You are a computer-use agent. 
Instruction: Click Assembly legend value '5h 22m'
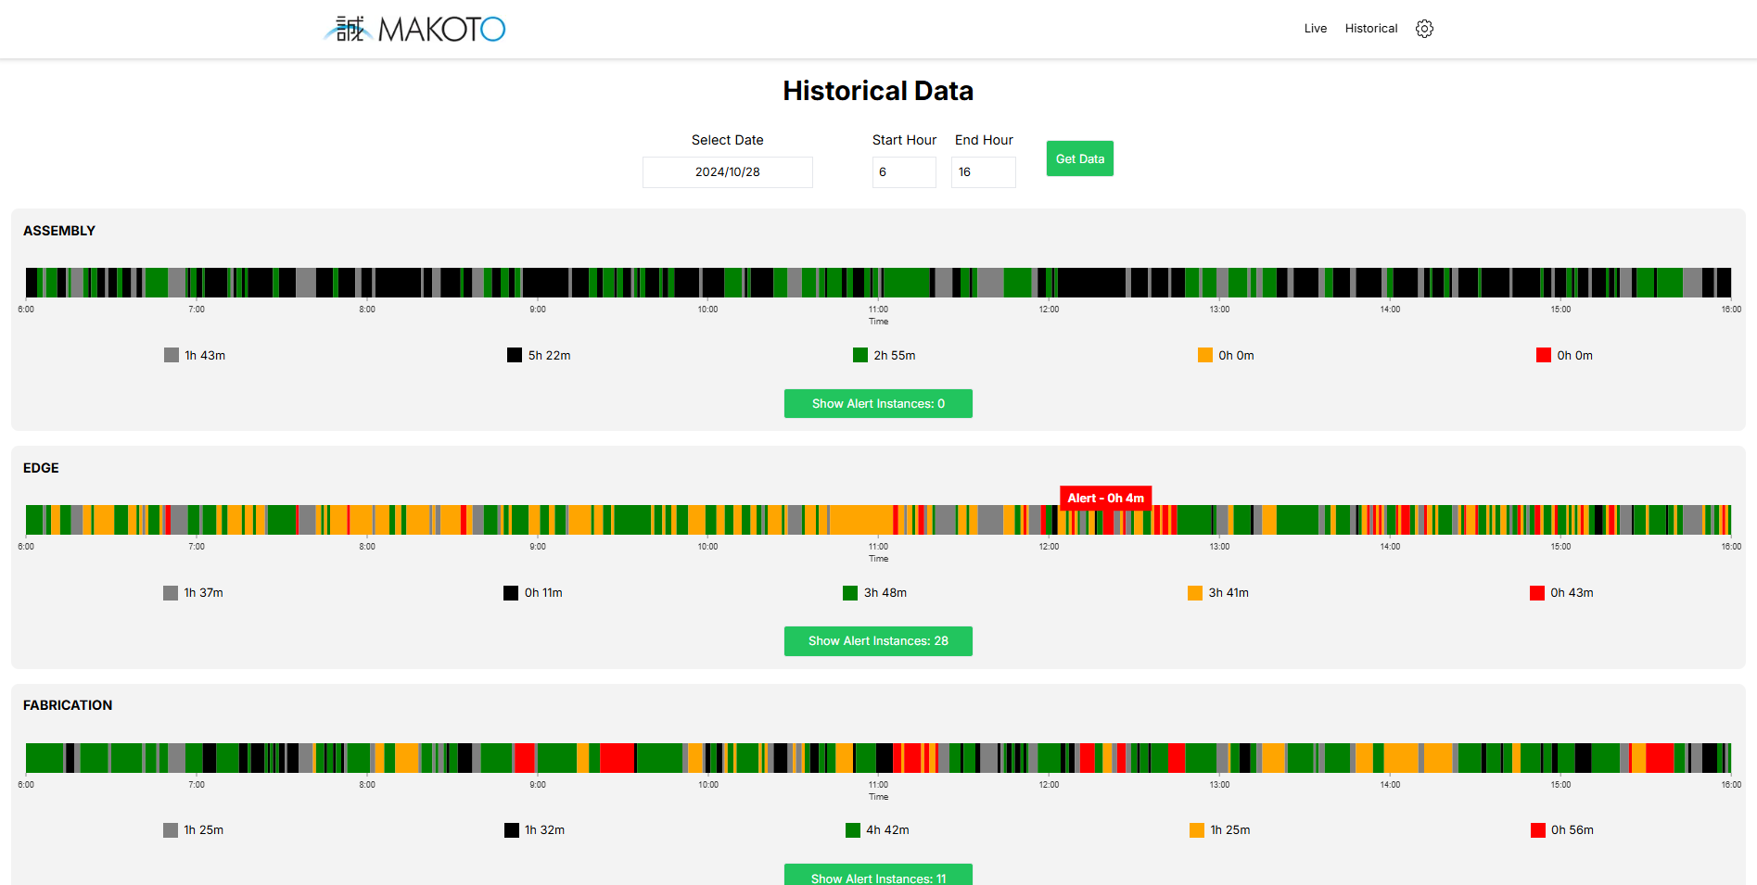[549, 356]
